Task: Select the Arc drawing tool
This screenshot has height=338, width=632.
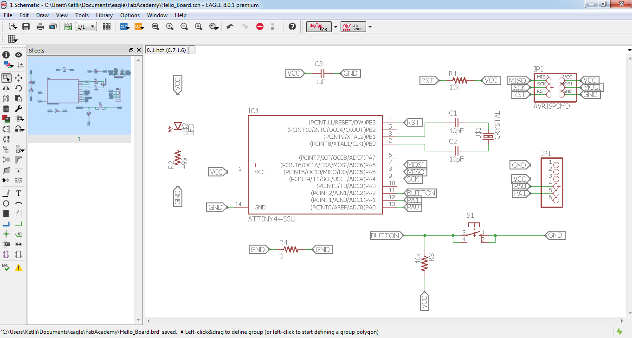Action: tap(19, 203)
